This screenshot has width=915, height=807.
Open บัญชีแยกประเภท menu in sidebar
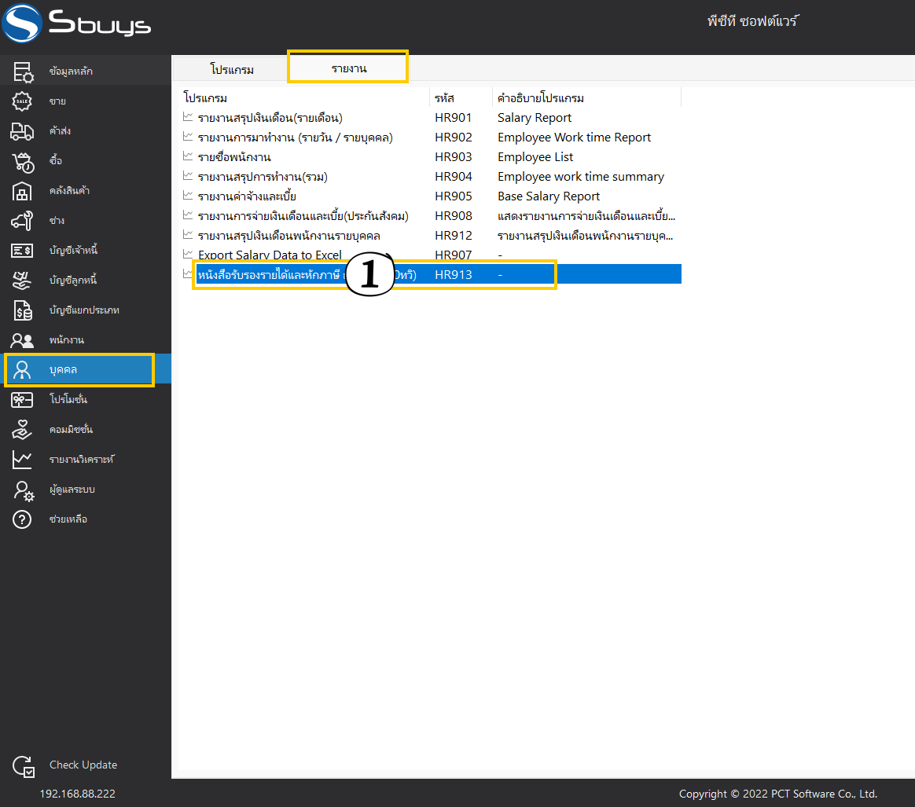[85, 310]
